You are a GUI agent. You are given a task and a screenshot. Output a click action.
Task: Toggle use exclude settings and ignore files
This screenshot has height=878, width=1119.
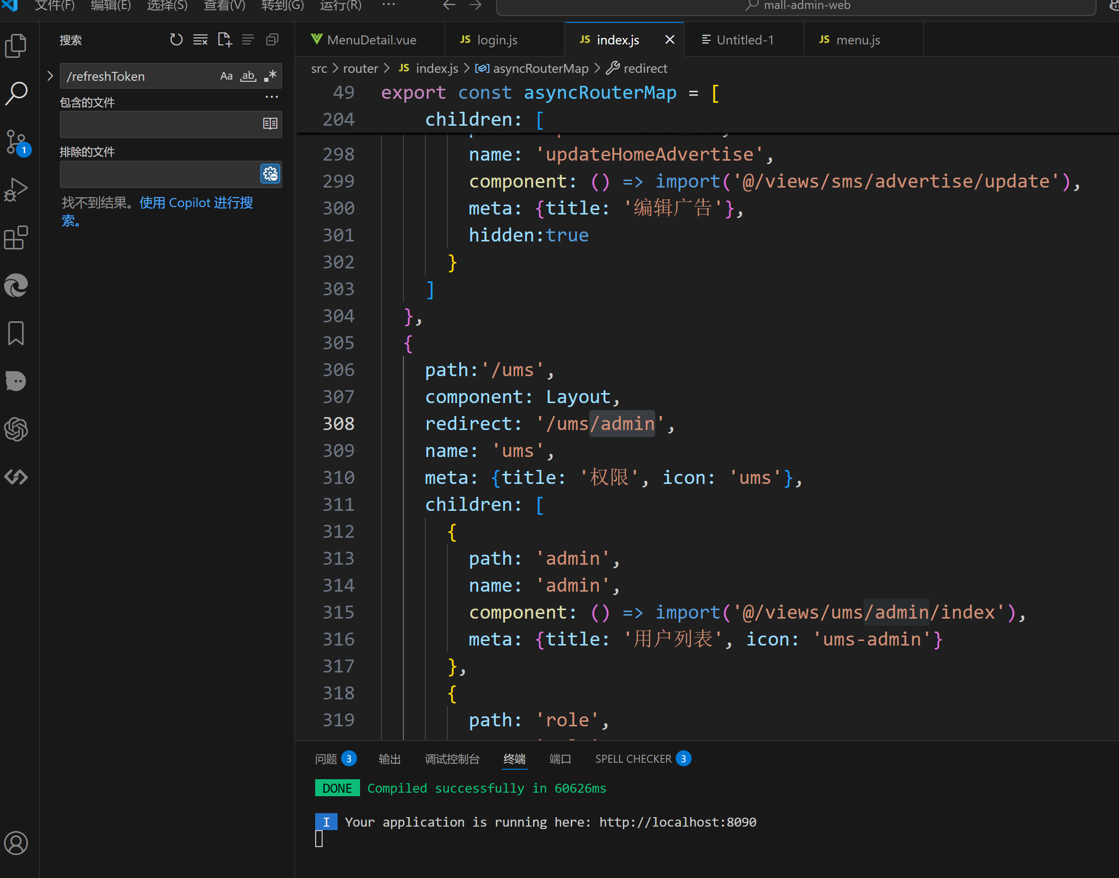pos(270,174)
